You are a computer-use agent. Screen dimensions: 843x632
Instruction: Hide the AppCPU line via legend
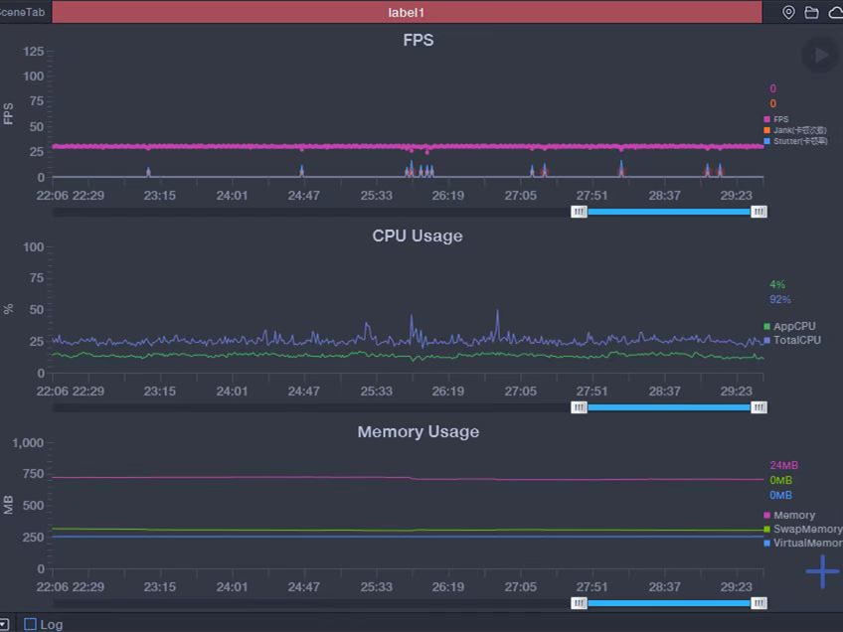[x=793, y=326]
